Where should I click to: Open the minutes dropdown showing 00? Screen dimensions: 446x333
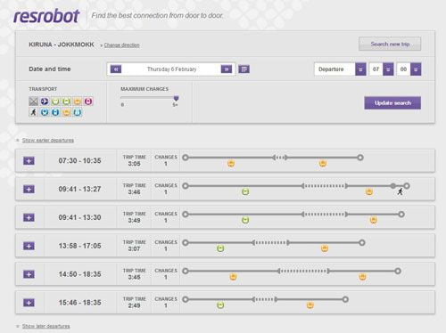tap(409, 69)
